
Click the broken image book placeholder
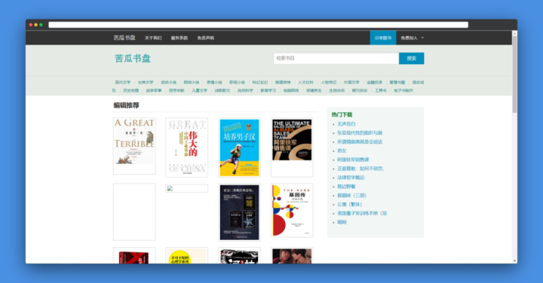pos(187,188)
